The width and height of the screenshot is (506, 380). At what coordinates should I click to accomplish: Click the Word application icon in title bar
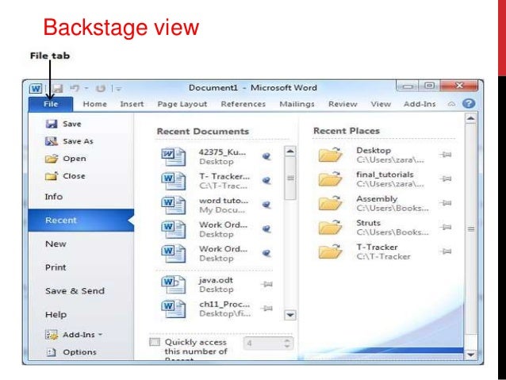click(x=36, y=89)
